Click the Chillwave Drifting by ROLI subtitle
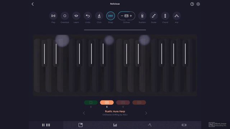 point(115,115)
